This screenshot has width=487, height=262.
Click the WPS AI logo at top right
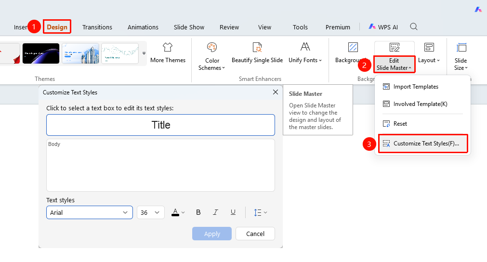[478, 10]
